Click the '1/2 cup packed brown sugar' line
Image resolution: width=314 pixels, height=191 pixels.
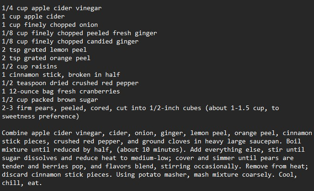[50, 100]
